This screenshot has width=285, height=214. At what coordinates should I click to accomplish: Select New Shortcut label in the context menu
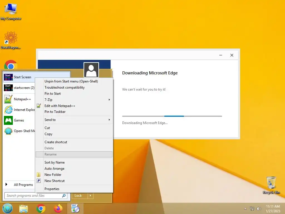click(55, 181)
